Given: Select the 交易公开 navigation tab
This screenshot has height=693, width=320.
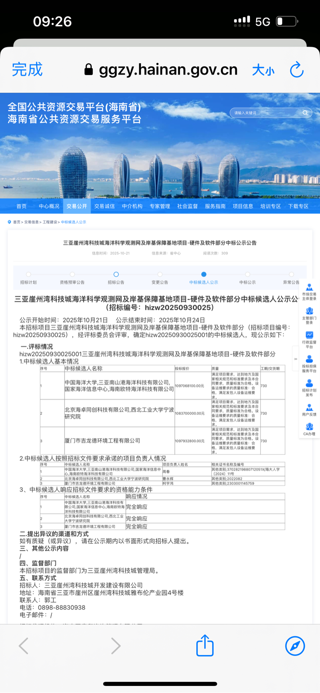Looking at the screenshot, I should [x=77, y=206].
